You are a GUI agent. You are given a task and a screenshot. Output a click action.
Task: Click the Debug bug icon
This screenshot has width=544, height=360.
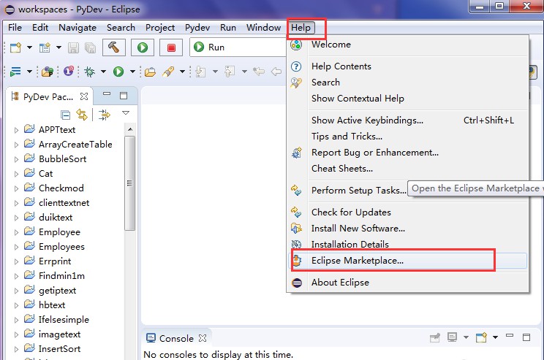point(89,72)
